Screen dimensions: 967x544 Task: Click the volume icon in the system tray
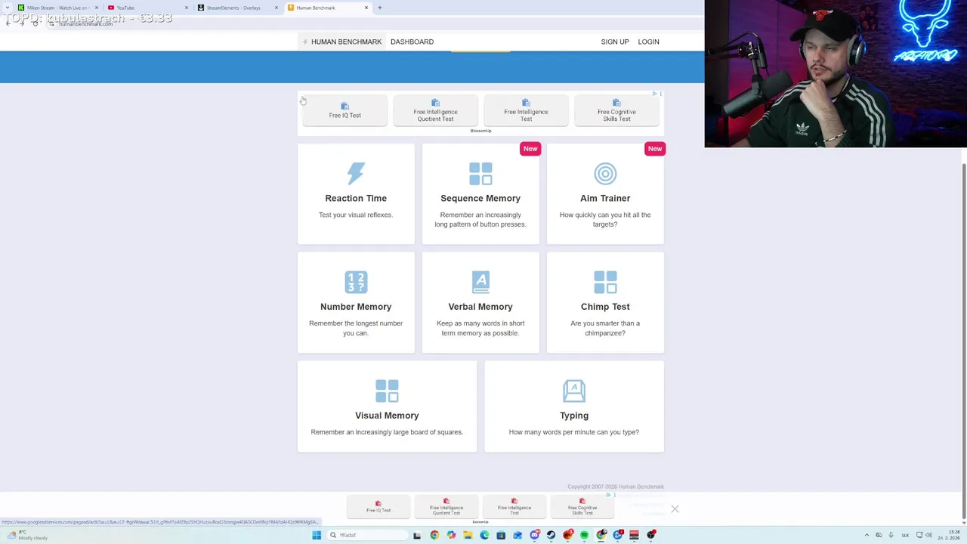tap(928, 535)
